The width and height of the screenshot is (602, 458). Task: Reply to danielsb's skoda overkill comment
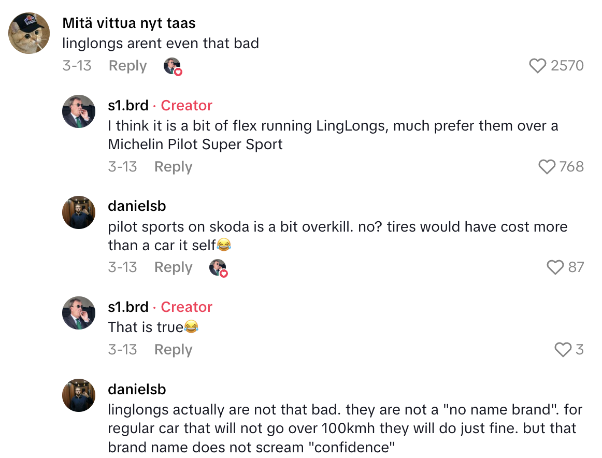pyautogui.click(x=173, y=267)
